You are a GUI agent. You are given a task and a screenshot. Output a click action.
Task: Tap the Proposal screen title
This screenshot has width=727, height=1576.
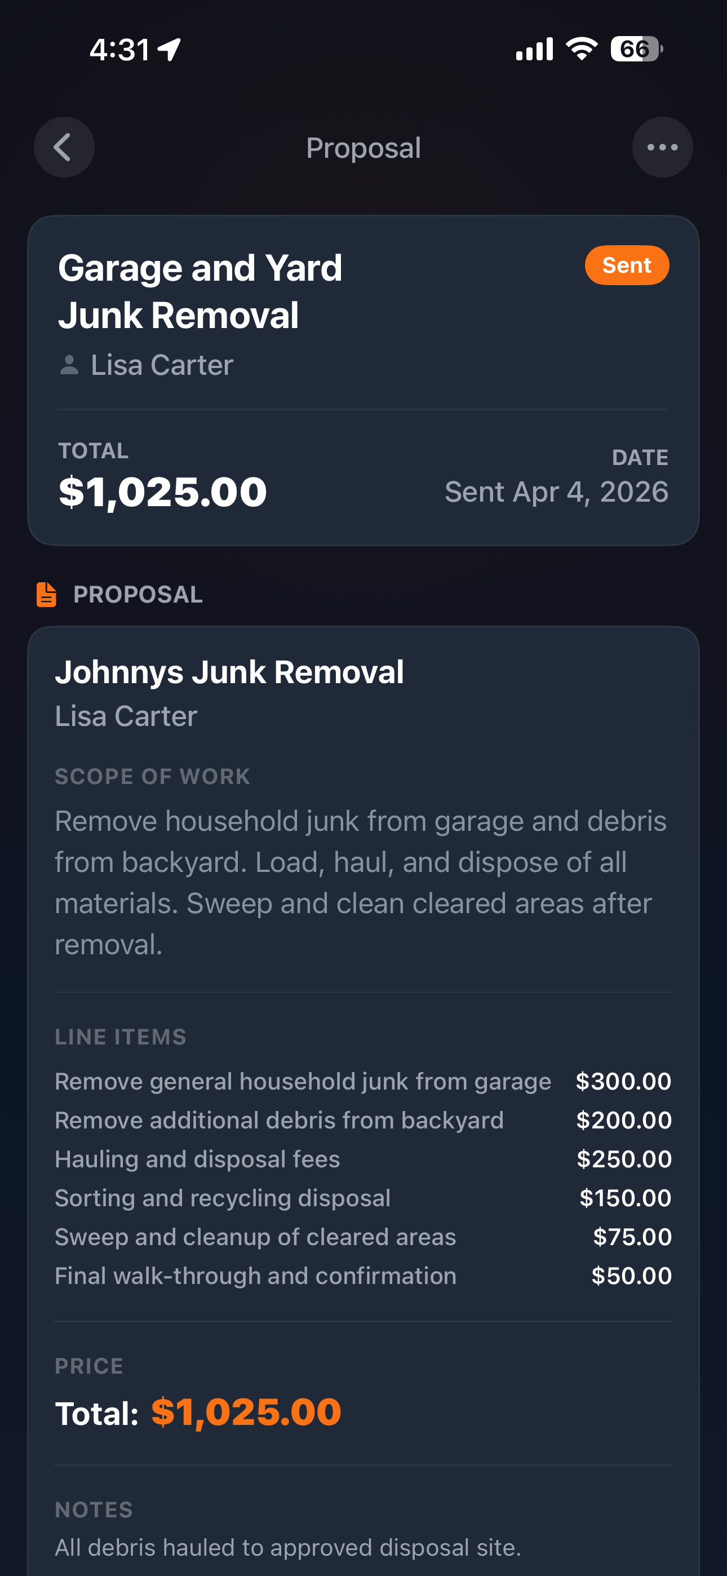[363, 148]
